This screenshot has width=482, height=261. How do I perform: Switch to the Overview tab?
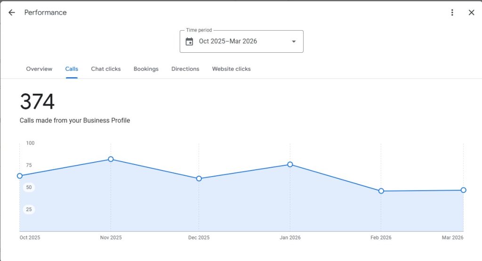pyautogui.click(x=39, y=69)
